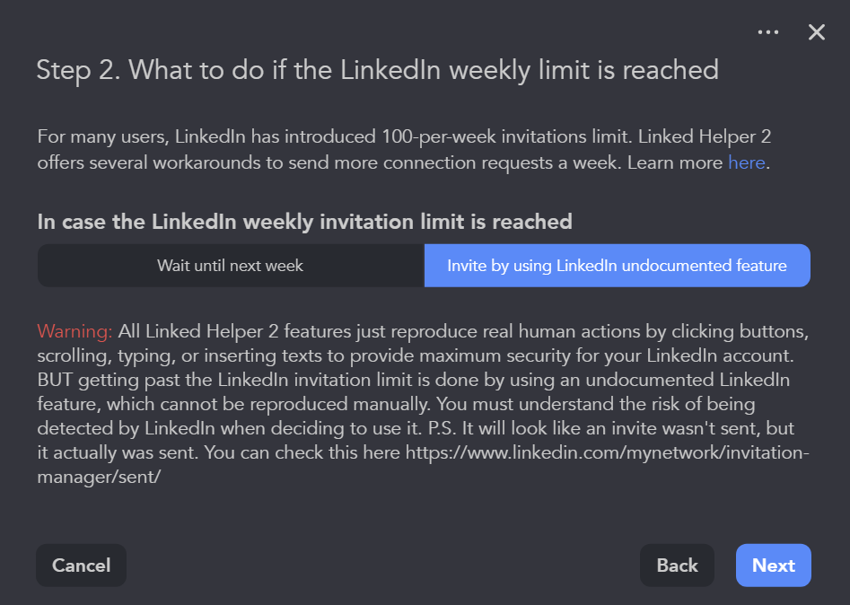Abort configuration via the Cancel button
Image resolution: width=850 pixels, height=605 pixels.
pyautogui.click(x=81, y=566)
